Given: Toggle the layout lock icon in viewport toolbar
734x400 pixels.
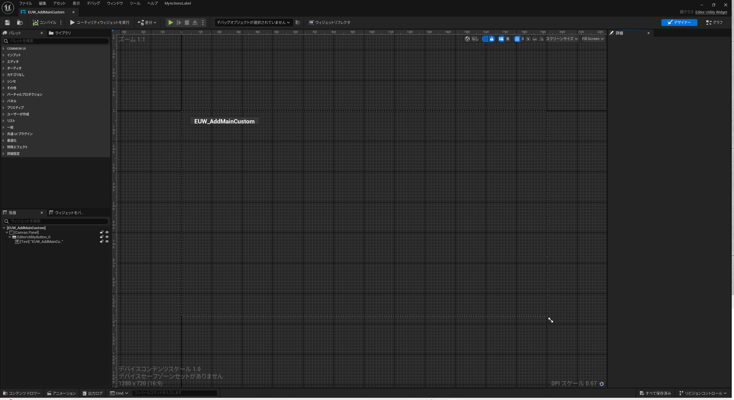Looking at the screenshot, I should [492, 39].
